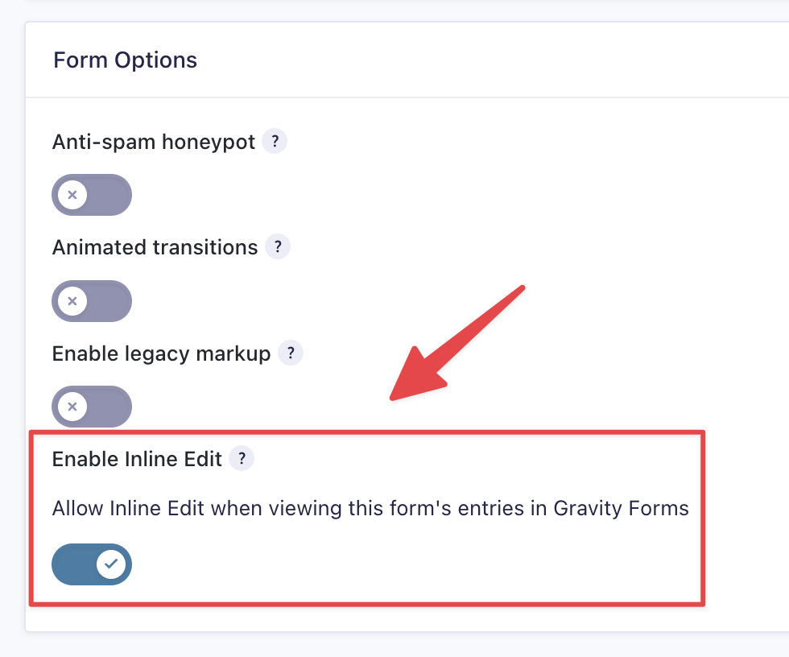Click the Form Options heading
This screenshot has width=789, height=657.
[x=125, y=60]
